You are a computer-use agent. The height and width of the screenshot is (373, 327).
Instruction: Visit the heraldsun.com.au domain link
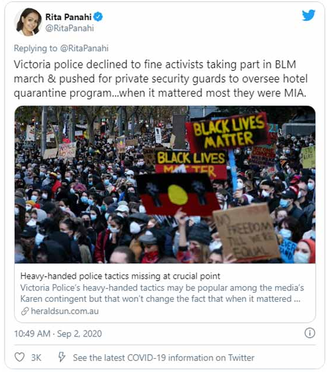tap(65, 311)
